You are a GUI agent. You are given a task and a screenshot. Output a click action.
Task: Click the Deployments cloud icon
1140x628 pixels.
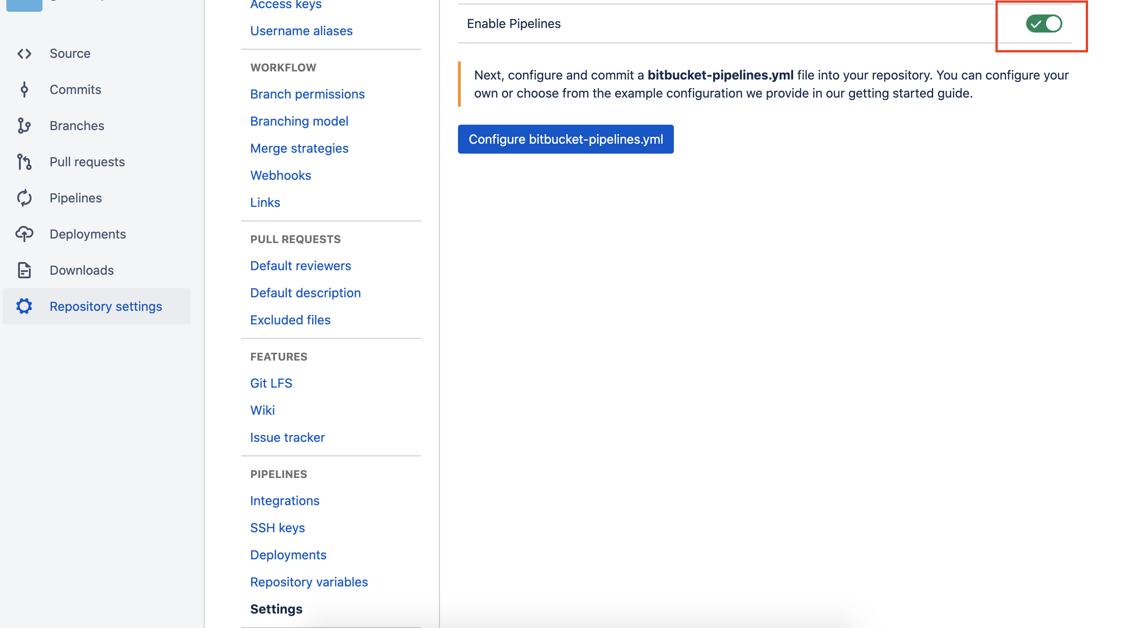[x=24, y=234]
